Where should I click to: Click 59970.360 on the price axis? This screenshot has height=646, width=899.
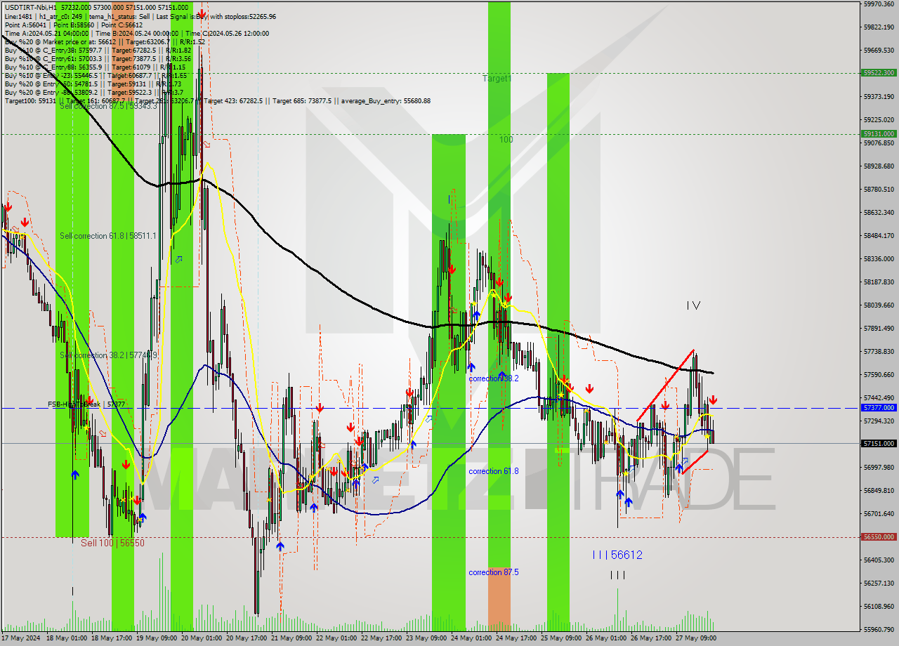click(879, 4)
